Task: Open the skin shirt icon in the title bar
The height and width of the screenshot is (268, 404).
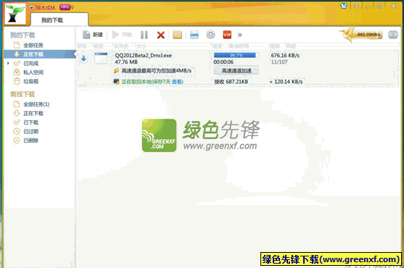Action: tap(344, 6)
